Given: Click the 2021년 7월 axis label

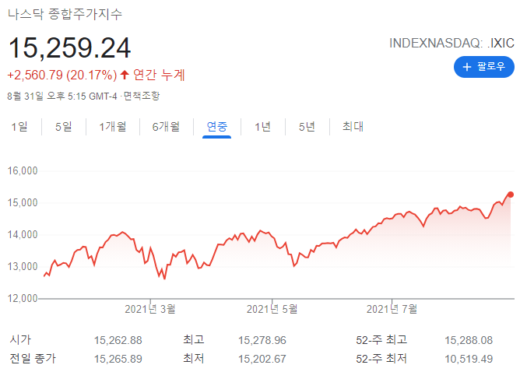Looking at the screenshot, I should tap(392, 309).
